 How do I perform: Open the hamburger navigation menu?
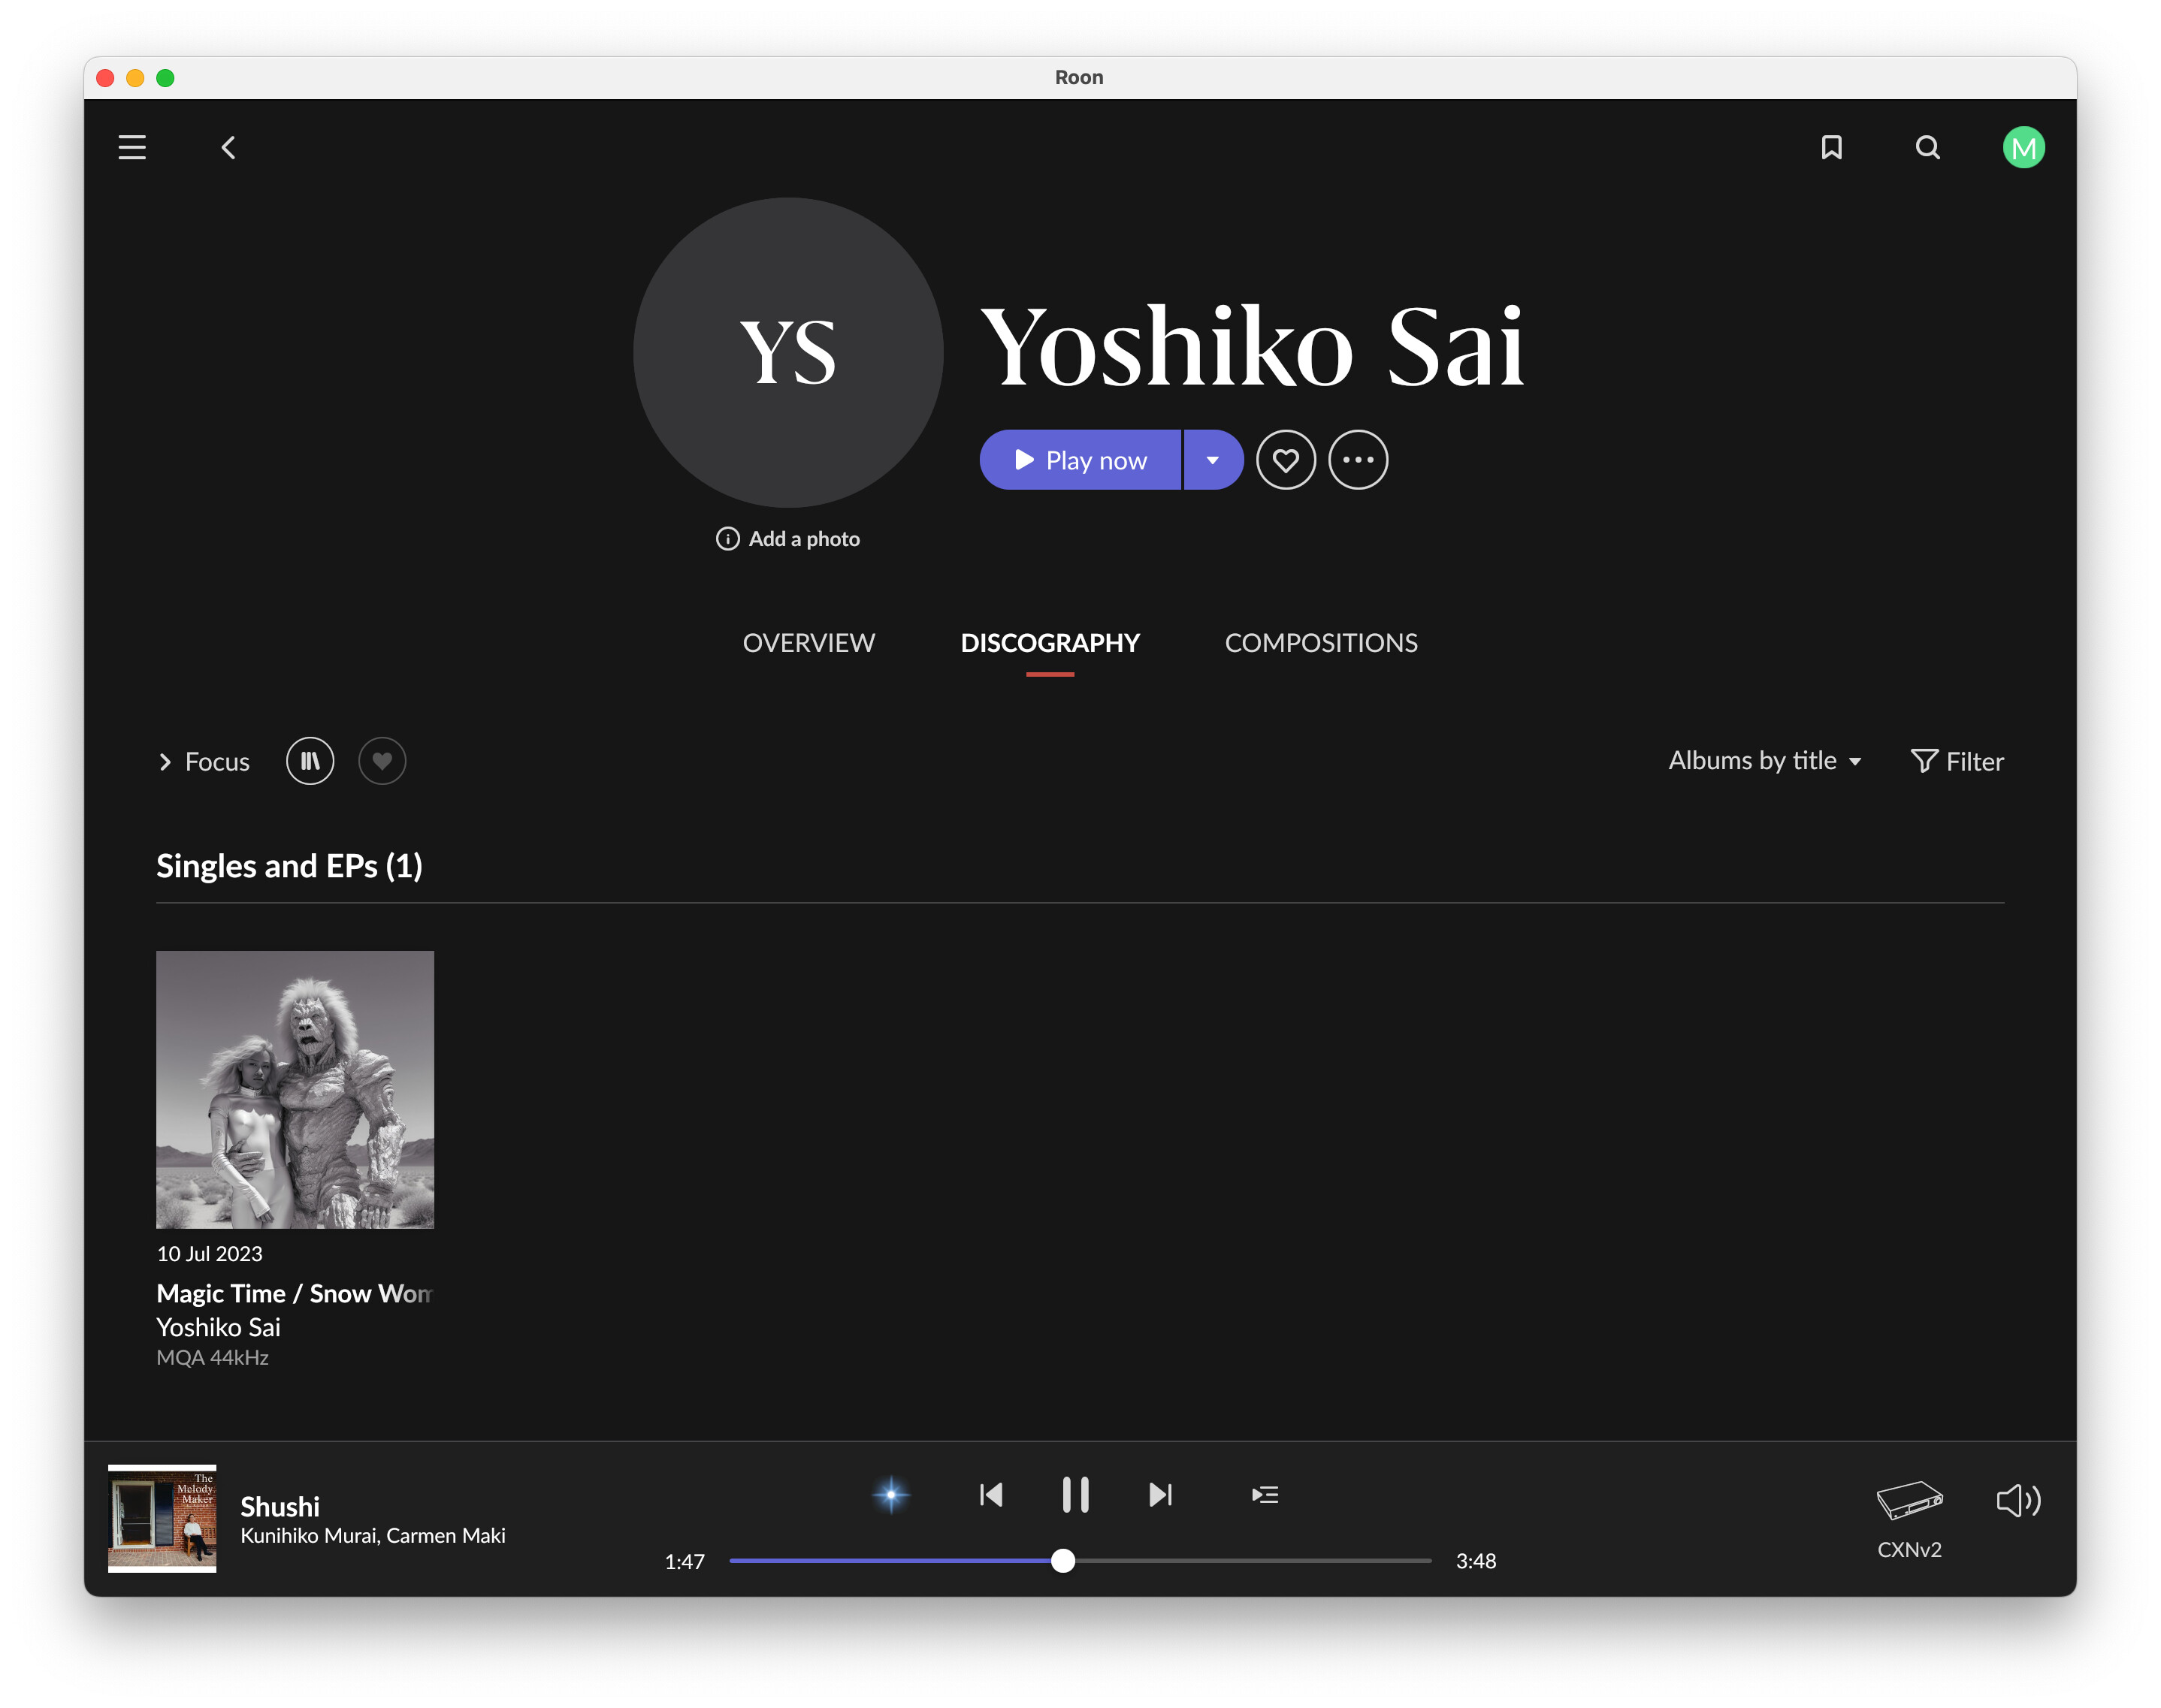pos(132,148)
